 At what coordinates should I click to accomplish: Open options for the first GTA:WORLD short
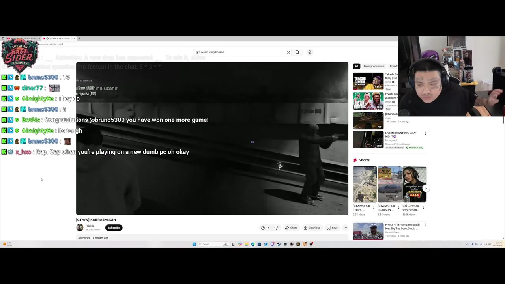[374, 207]
